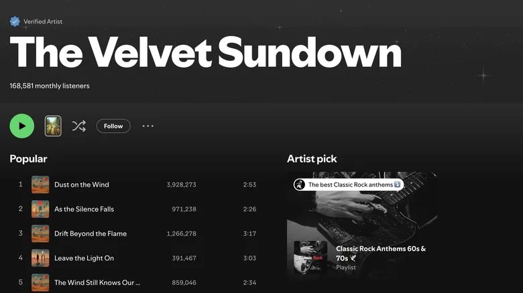
Task: Click fifth track's album art thumbnail
Action: [x=40, y=282]
